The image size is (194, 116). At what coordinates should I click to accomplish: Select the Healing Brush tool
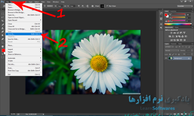[3, 25]
